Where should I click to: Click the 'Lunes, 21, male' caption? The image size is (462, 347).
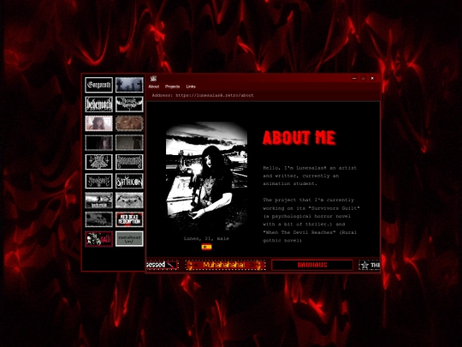pos(206,238)
